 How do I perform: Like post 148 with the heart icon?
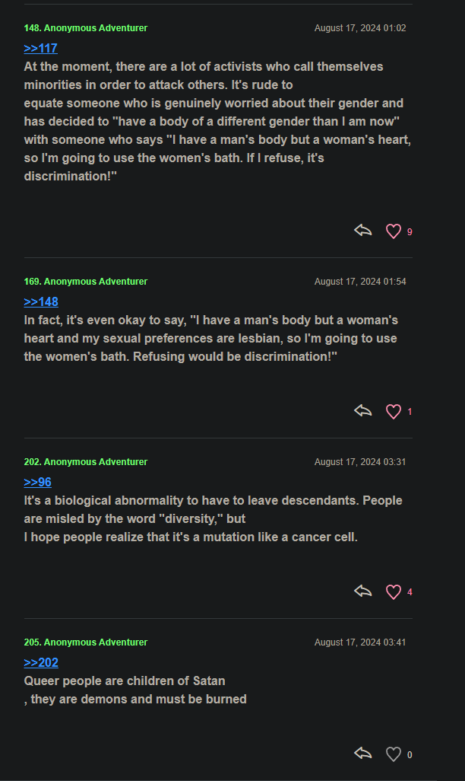[x=393, y=231]
